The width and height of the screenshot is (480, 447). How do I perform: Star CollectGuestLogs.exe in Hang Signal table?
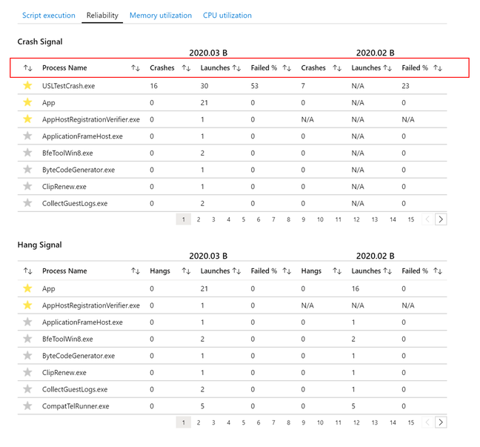click(x=27, y=389)
